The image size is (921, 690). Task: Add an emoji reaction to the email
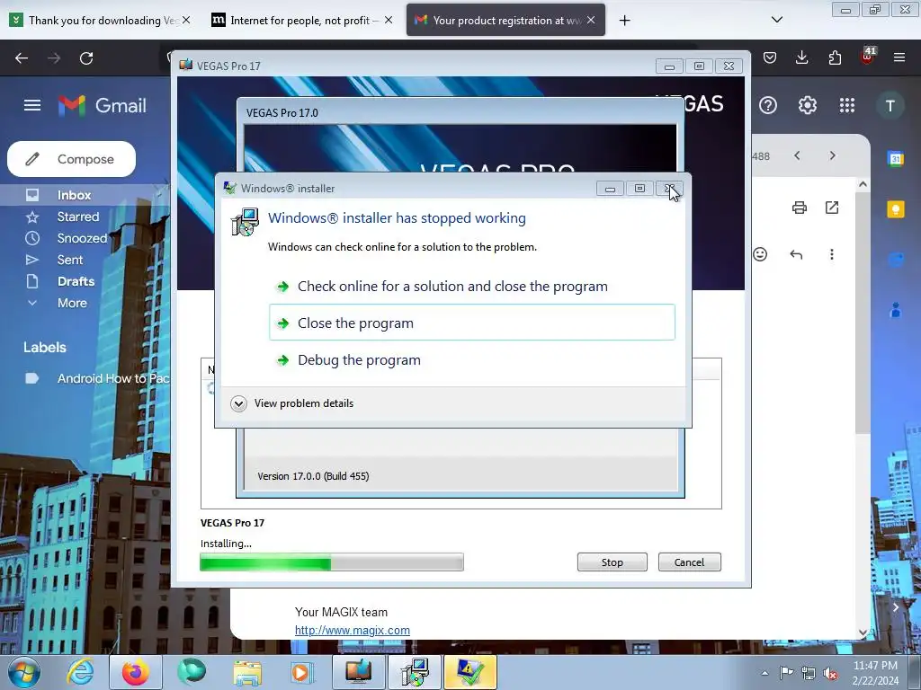(760, 254)
